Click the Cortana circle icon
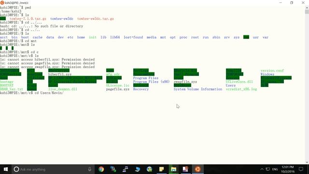Viewport: 309px width, 174px height. (x=16, y=169)
